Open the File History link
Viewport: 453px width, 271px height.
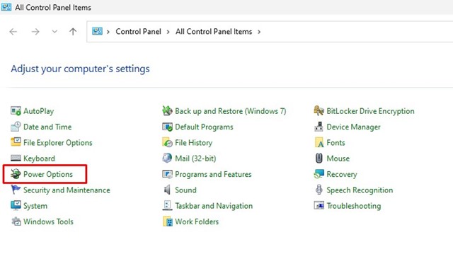[193, 143]
